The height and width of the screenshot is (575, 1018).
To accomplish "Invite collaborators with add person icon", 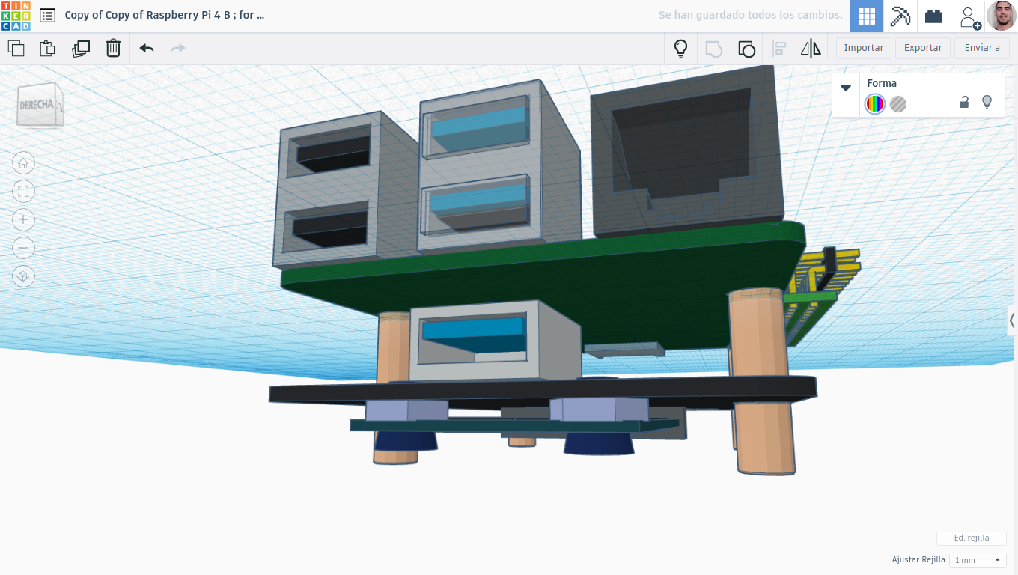I will coord(969,16).
